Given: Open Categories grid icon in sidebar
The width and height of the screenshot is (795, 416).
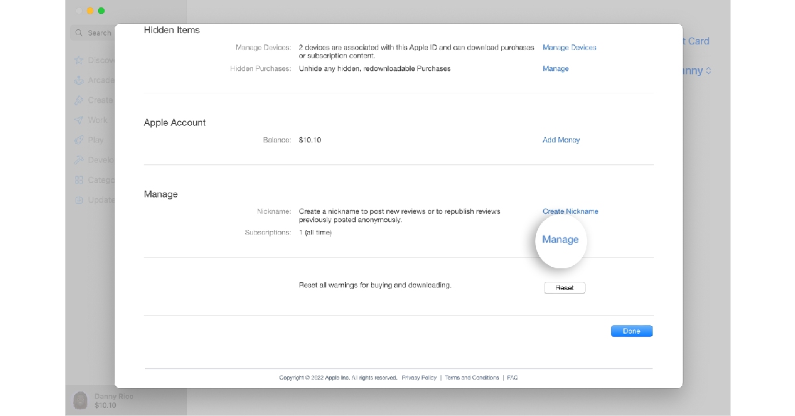Looking at the screenshot, I should pyautogui.click(x=79, y=180).
